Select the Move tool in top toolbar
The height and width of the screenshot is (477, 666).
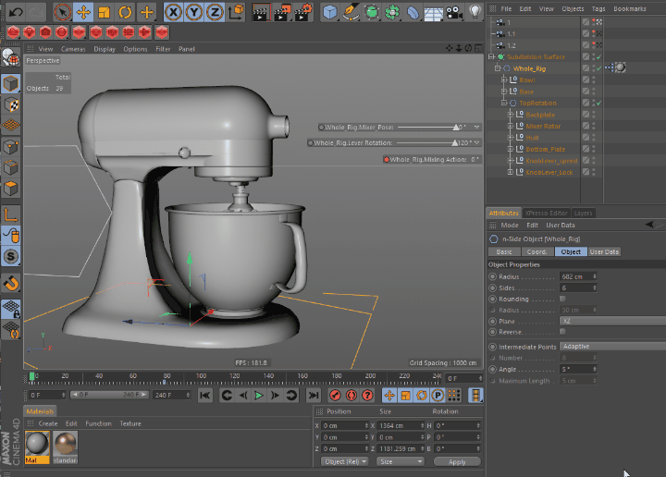tap(83, 12)
